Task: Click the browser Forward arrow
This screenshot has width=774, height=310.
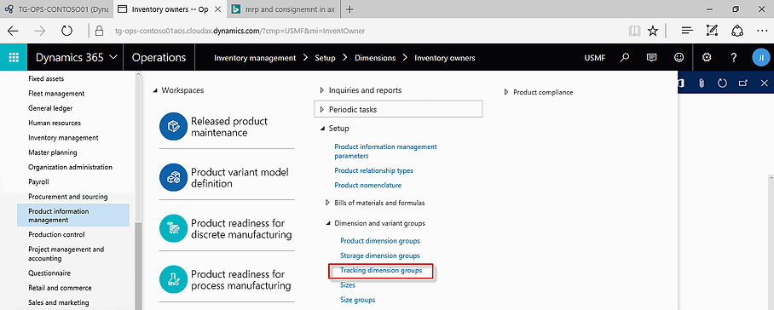Action: click(40, 31)
